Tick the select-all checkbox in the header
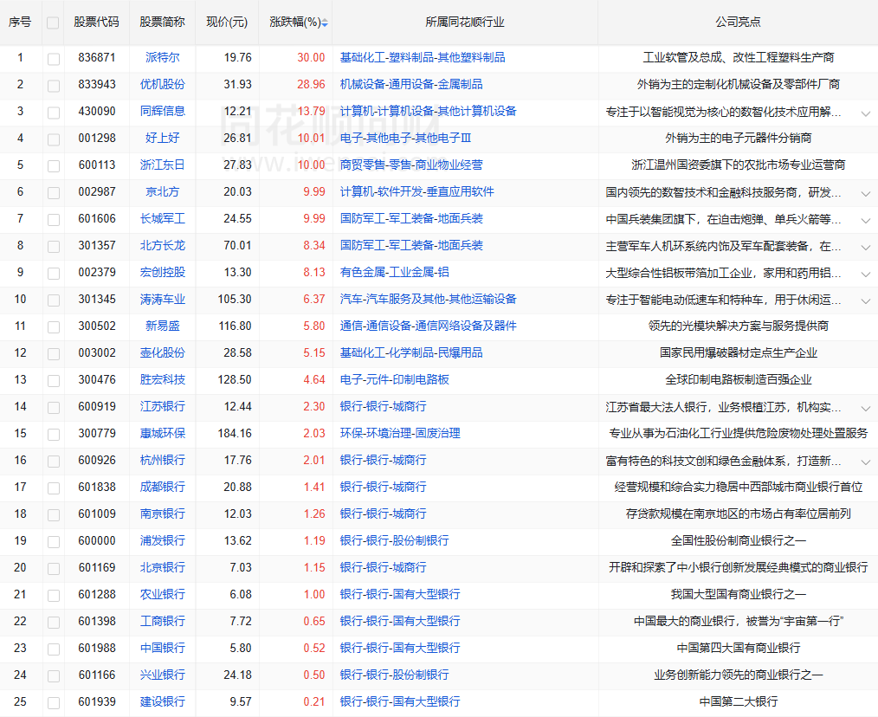The width and height of the screenshot is (878, 717). 53,23
